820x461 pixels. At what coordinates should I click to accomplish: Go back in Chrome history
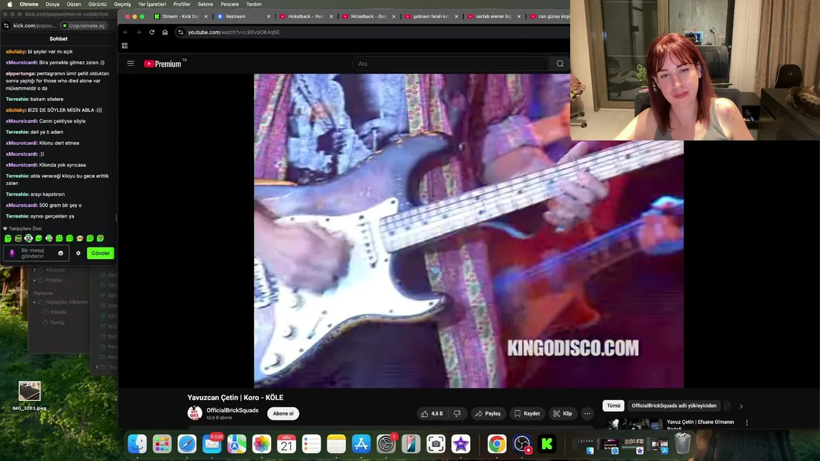[126, 32]
